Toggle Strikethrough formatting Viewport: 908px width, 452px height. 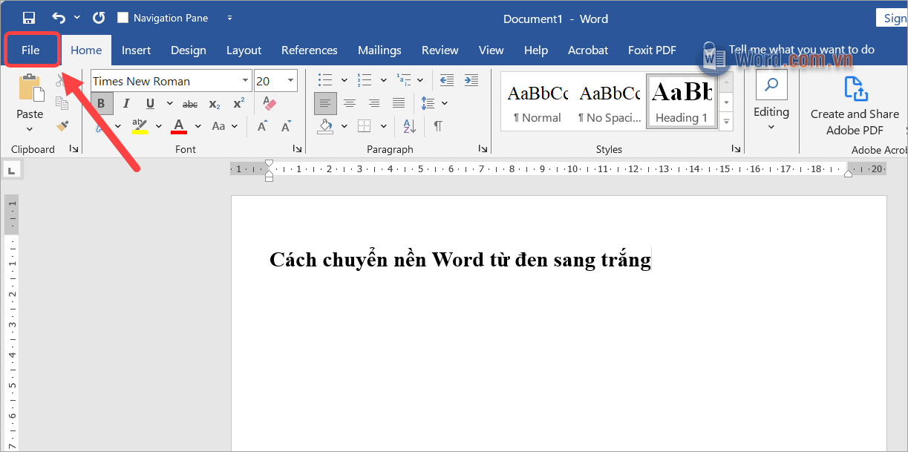(x=190, y=104)
